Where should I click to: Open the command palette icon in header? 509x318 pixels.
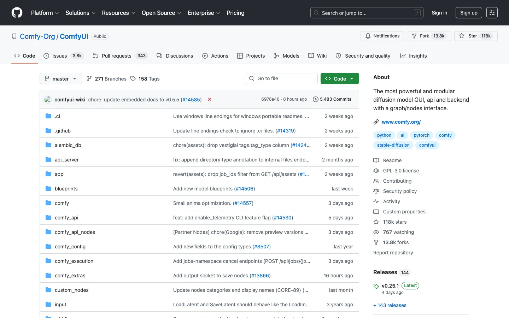(492, 13)
